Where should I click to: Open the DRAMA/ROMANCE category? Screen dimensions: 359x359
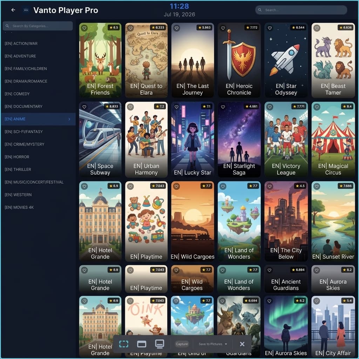pos(38,81)
